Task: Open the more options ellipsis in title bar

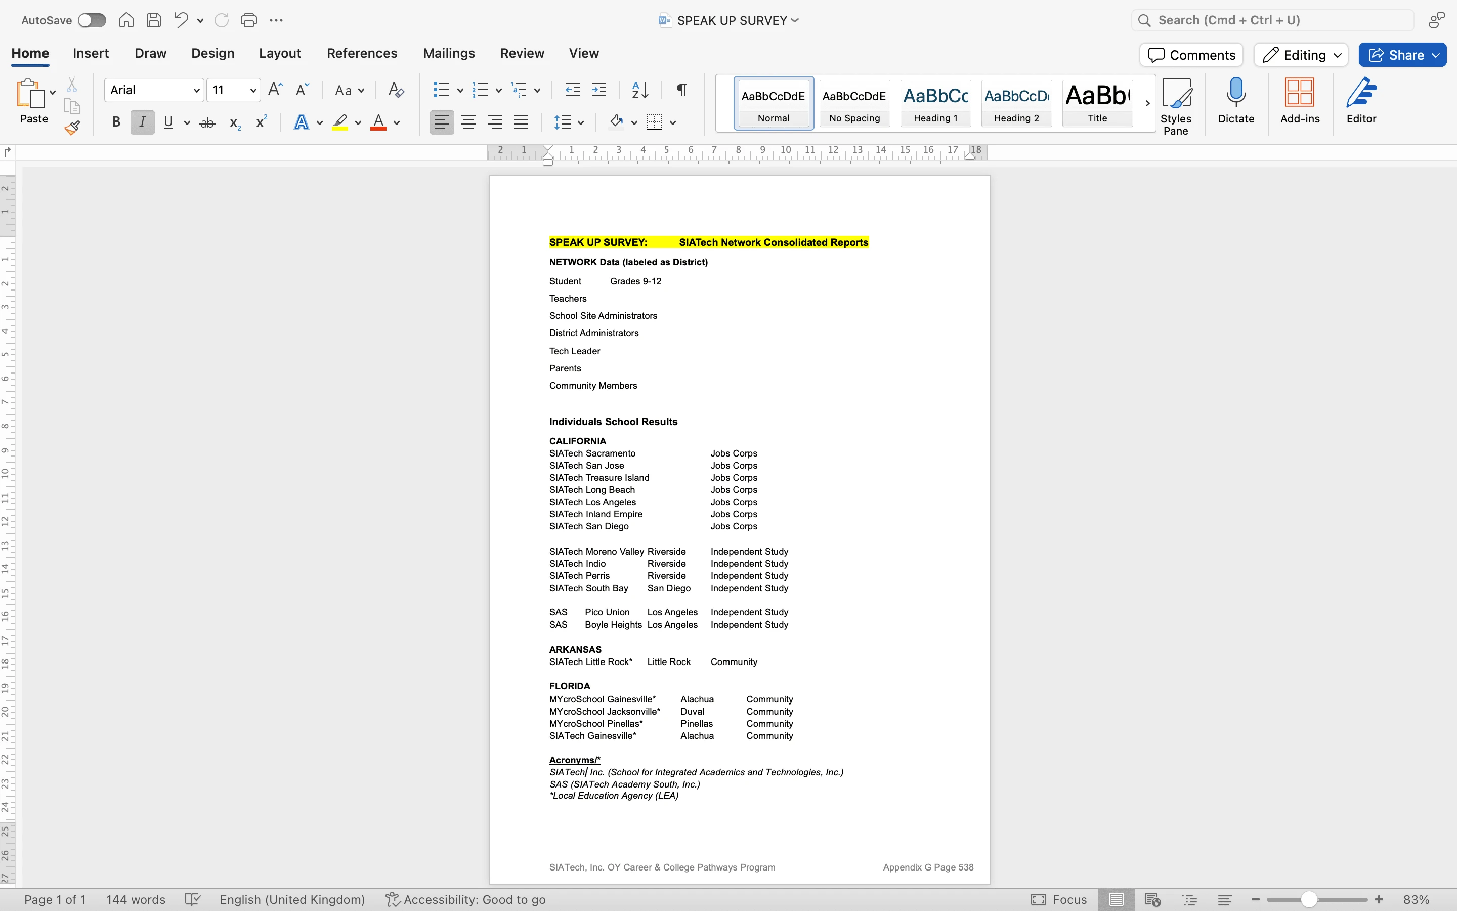Action: tap(276, 20)
